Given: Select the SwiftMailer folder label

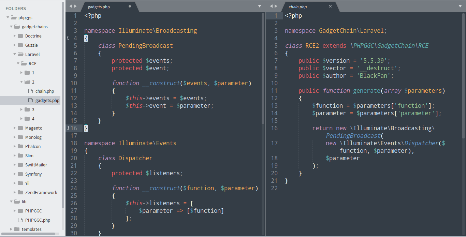Looking at the screenshot, I should coord(36,165).
